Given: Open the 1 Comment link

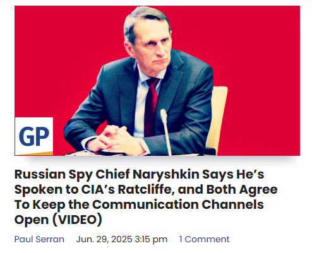Looking at the screenshot, I should pyautogui.click(x=204, y=239).
